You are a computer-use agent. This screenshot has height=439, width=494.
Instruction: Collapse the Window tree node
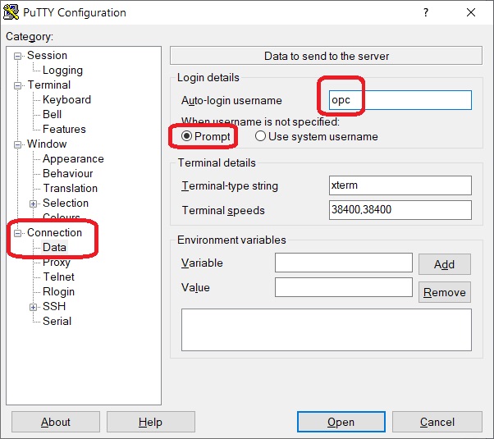point(18,144)
